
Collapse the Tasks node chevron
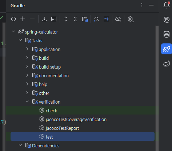(20, 40)
